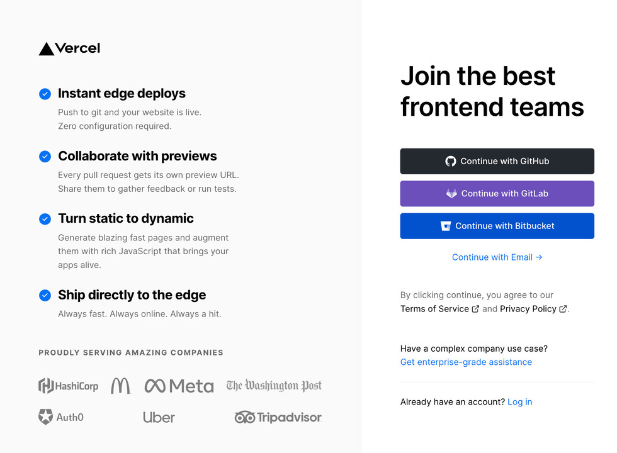Click checkmark beside Instant edge deploys
Image resolution: width=617 pixels, height=453 pixels.
[45, 94]
